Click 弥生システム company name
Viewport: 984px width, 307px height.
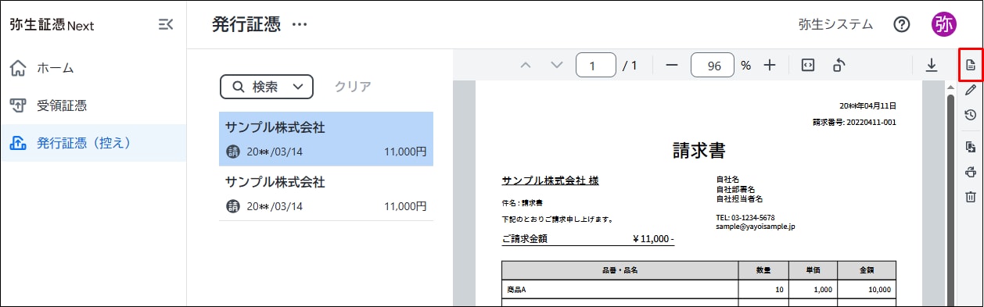835,24
